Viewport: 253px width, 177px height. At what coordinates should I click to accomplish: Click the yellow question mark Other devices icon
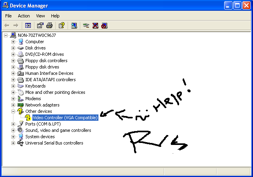[21, 111]
